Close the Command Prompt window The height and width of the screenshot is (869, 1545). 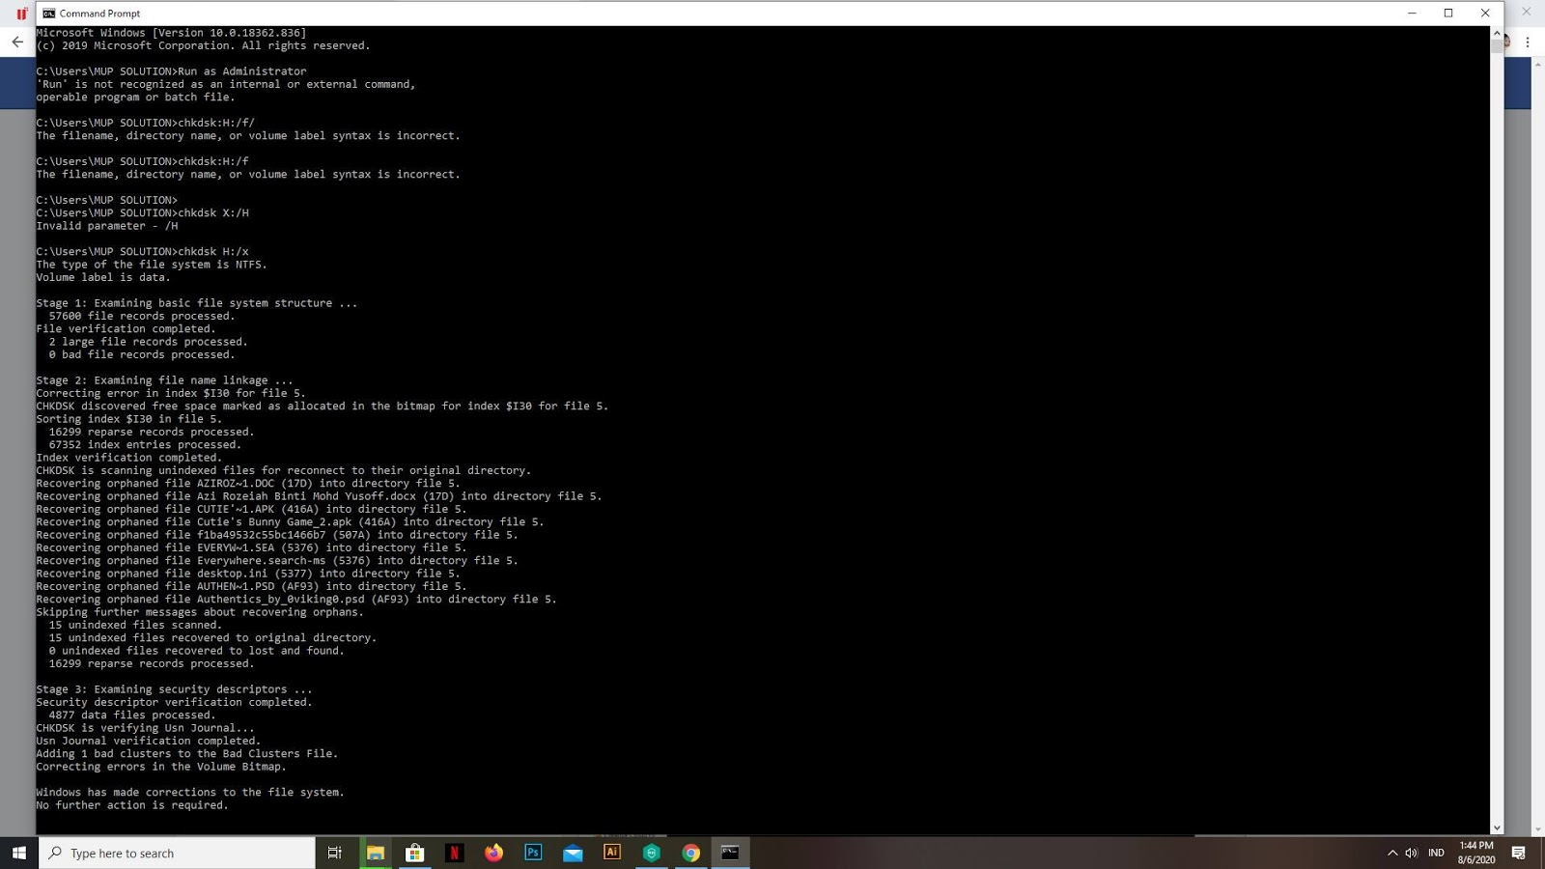1485,14
